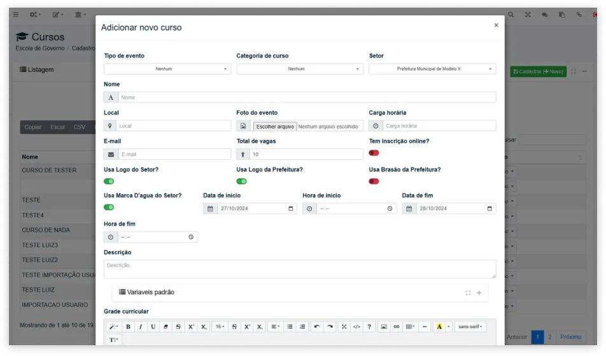Apply yellow highlight font color A

coord(439,327)
